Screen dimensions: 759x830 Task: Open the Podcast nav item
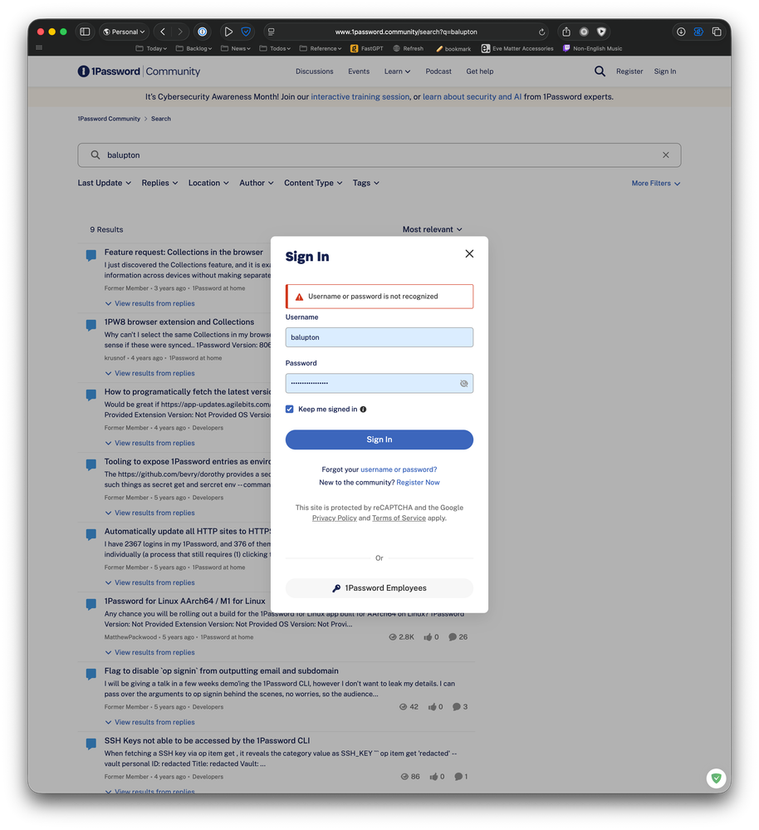438,71
